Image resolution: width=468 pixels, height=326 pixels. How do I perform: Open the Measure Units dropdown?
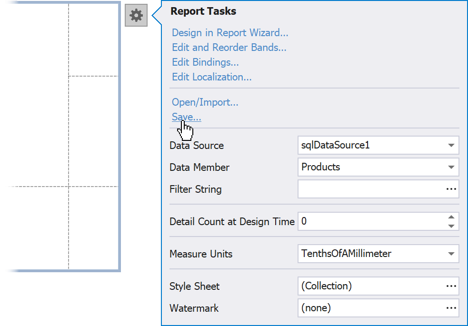pyautogui.click(x=451, y=254)
